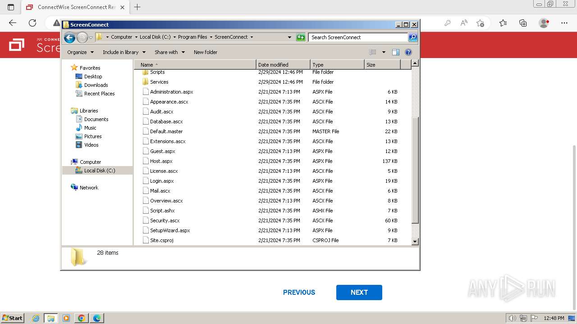Select Administration.aspx file

click(171, 92)
